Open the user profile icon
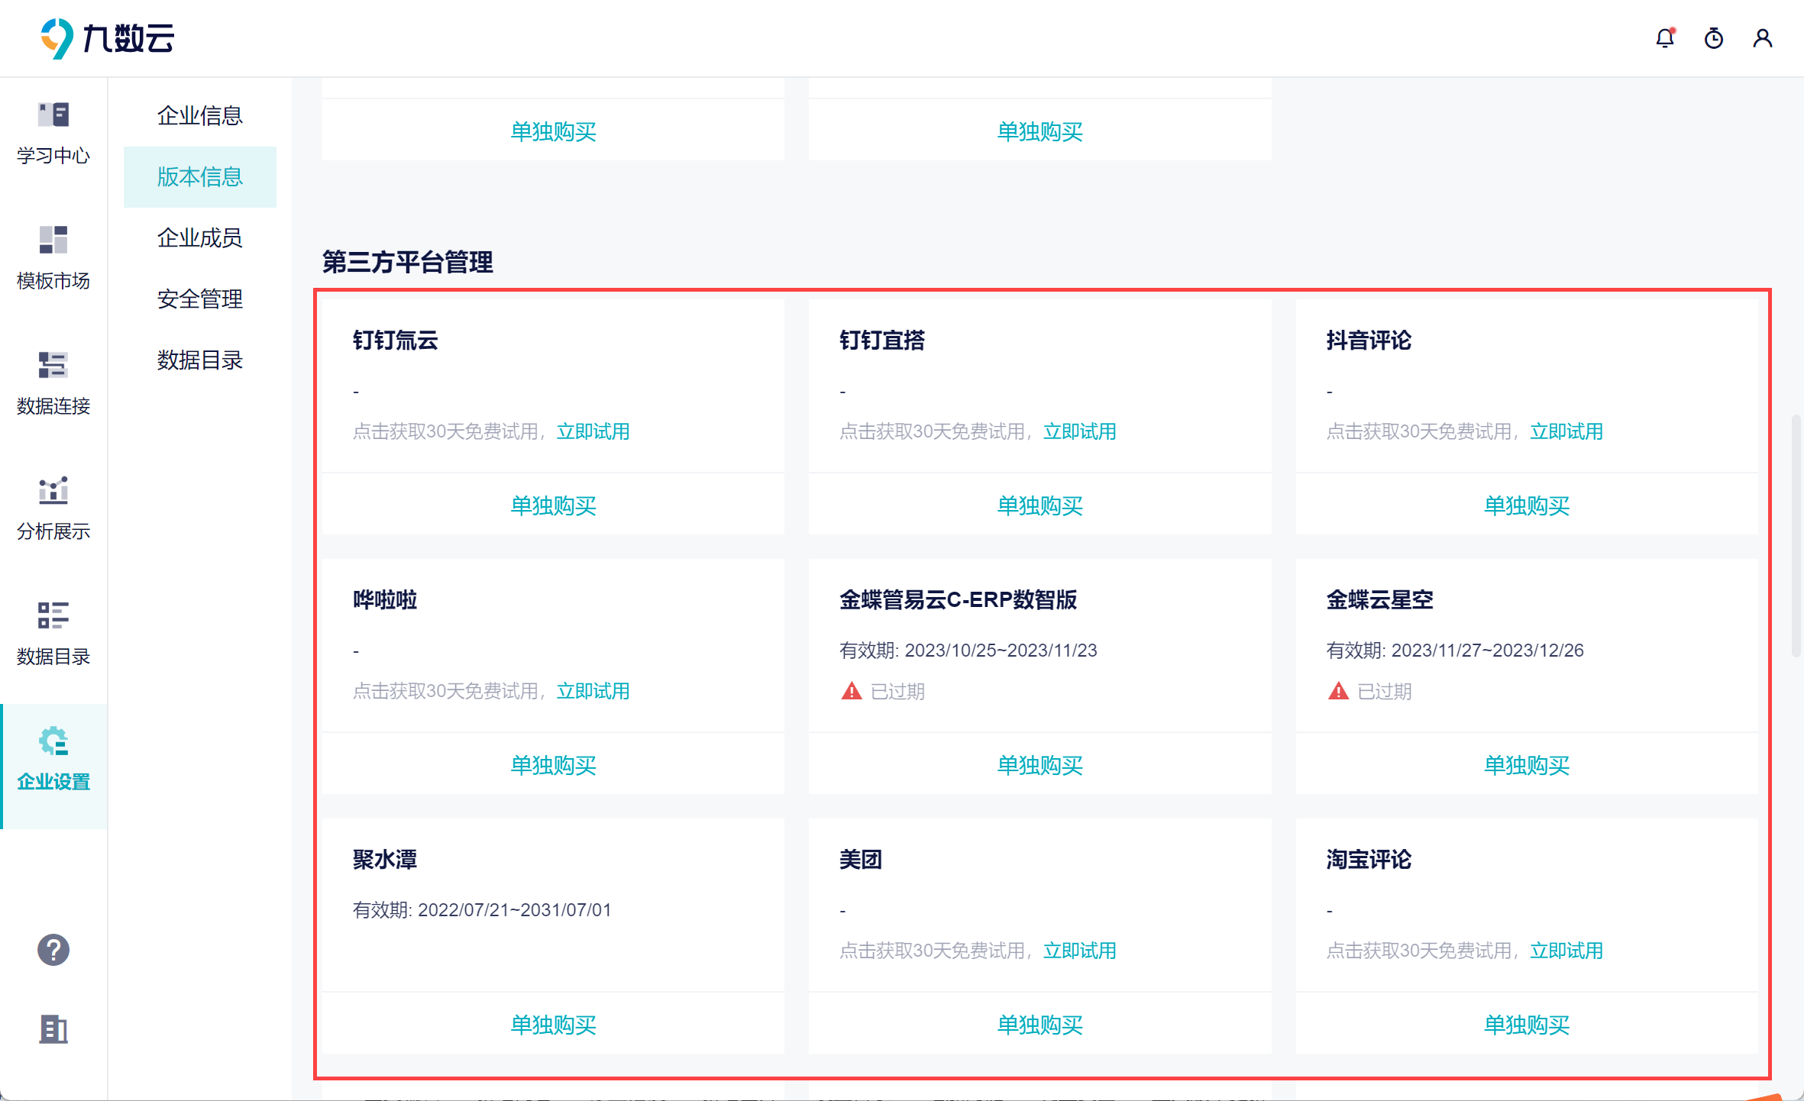The image size is (1804, 1101). coord(1763,38)
